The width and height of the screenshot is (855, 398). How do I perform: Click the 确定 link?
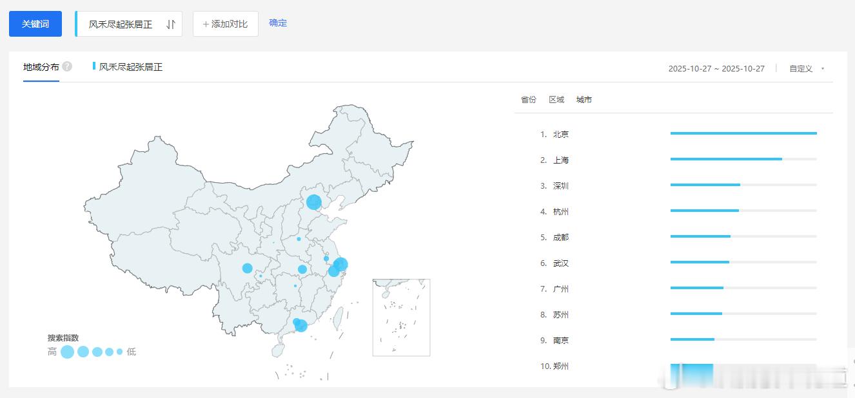coord(278,23)
